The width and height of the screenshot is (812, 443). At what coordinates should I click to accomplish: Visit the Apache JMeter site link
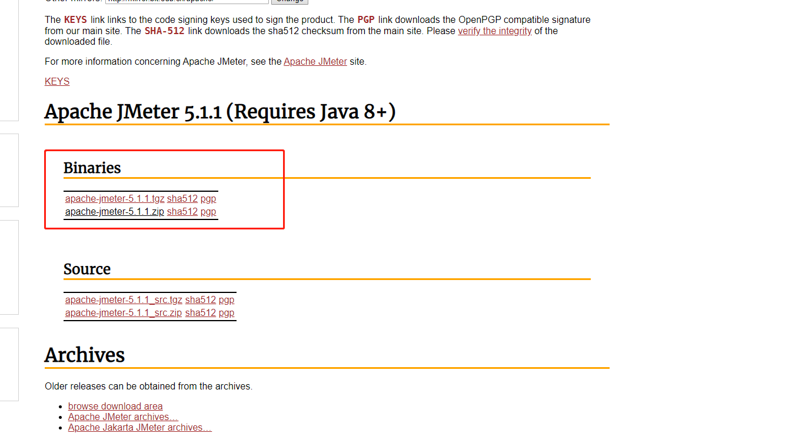point(315,61)
